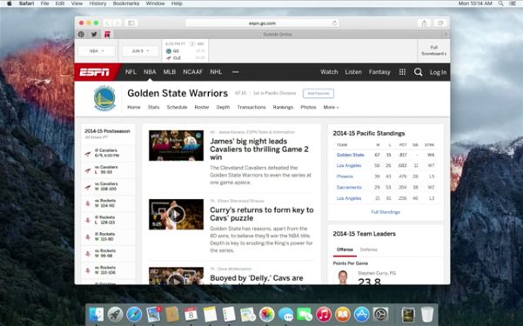Image resolution: width=523 pixels, height=326 pixels.
Task: Expand the More menu in team navigation
Action: [x=331, y=107]
